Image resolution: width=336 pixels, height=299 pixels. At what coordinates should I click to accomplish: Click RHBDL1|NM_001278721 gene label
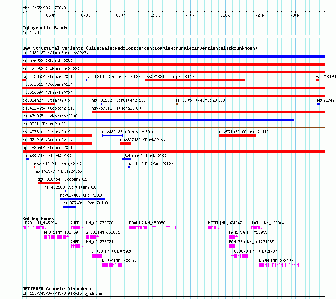92,242
